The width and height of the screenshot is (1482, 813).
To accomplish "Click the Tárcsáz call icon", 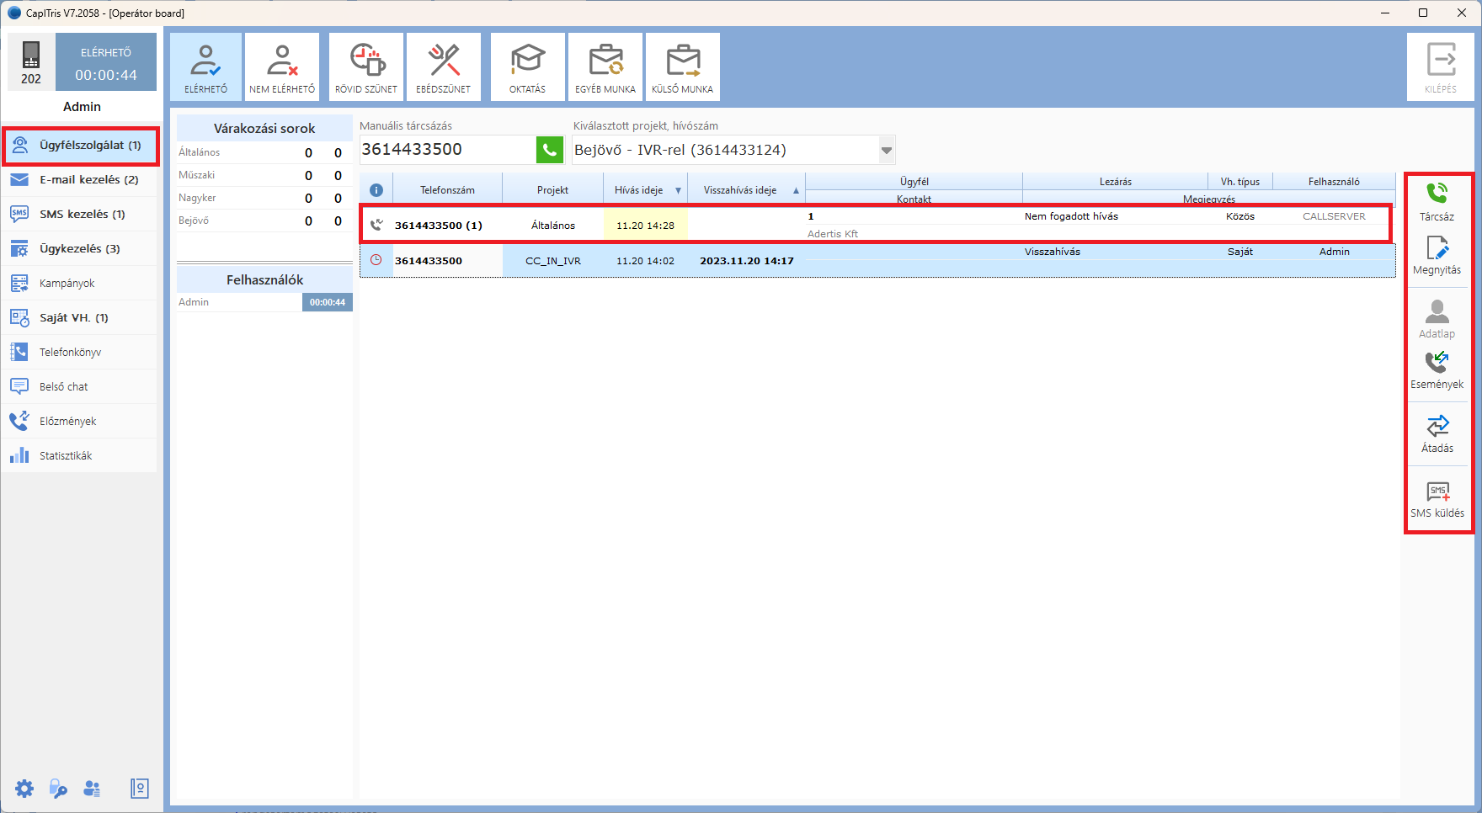I will click(1437, 202).
